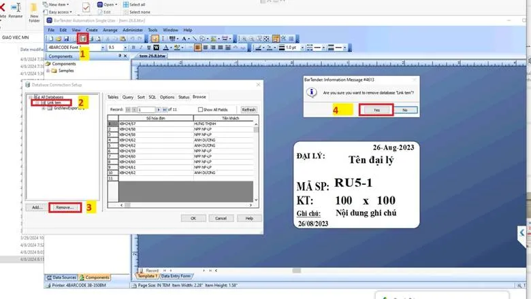The width and height of the screenshot is (531, 299).
Task: Enable the Show All Fields checkbox
Action: (200, 109)
